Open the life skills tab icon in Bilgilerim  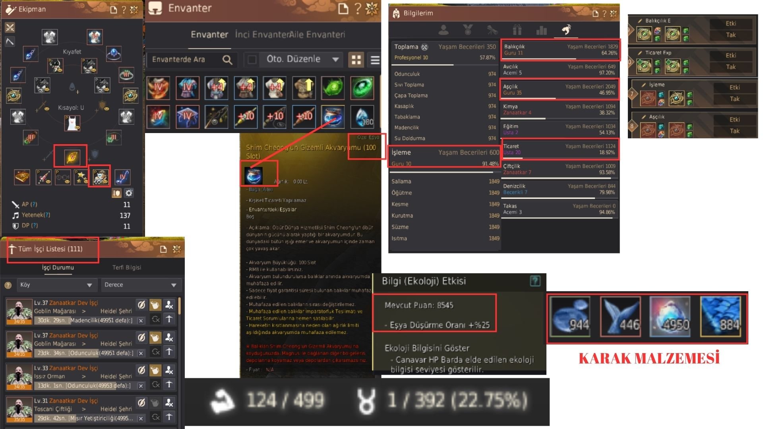pyautogui.click(x=566, y=29)
